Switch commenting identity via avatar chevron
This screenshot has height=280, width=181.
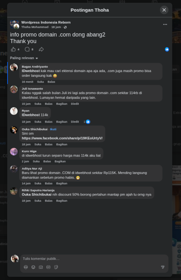[17, 261]
